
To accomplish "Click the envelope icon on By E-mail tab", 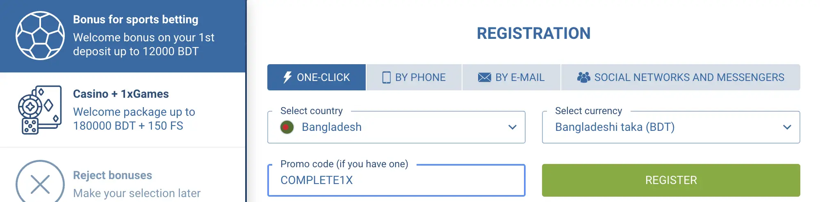I will click(484, 77).
